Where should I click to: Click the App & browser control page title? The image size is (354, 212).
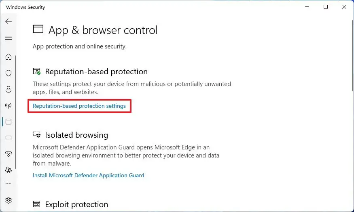(x=103, y=30)
